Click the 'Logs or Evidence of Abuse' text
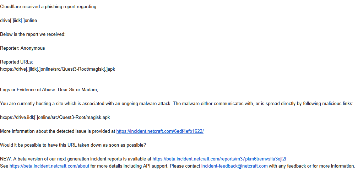The width and height of the screenshot is (358, 169). [28, 90]
